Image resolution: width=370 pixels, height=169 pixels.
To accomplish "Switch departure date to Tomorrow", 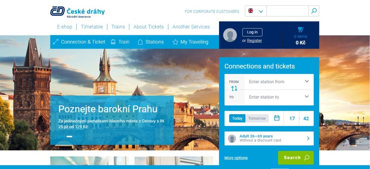I will [257, 119].
